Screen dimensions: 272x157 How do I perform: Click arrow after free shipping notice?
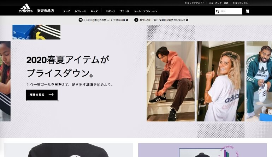click(127, 20)
